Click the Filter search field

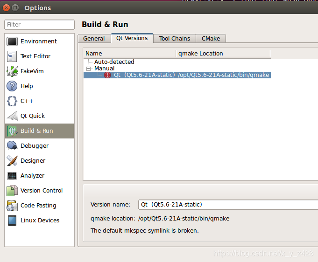point(39,25)
